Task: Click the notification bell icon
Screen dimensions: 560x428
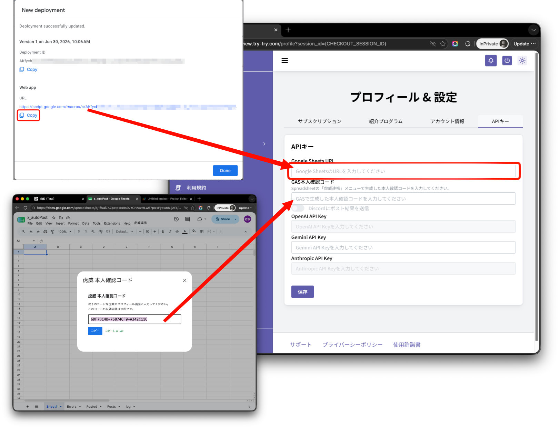Action: (x=491, y=61)
